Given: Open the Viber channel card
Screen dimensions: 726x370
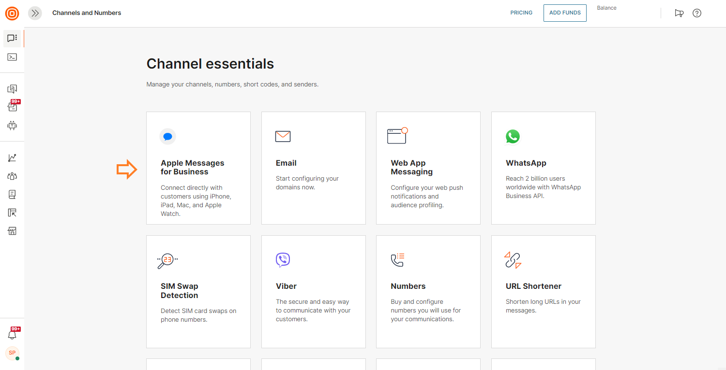Looking at the screenshot, I should click(313, 291).
